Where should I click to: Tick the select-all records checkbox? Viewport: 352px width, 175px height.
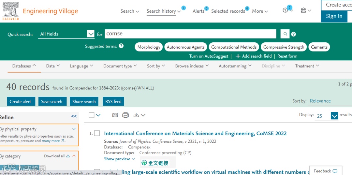92,115
